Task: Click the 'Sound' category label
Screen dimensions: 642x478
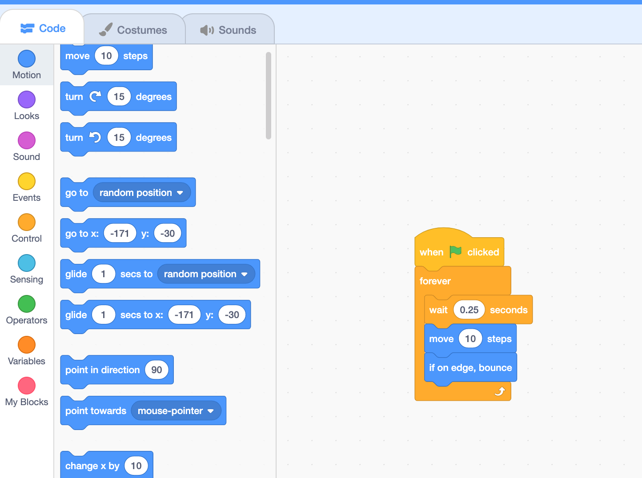Action: click(27, 157)
